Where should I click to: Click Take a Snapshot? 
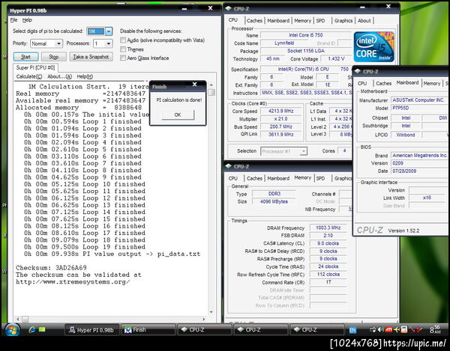(91, 57)
